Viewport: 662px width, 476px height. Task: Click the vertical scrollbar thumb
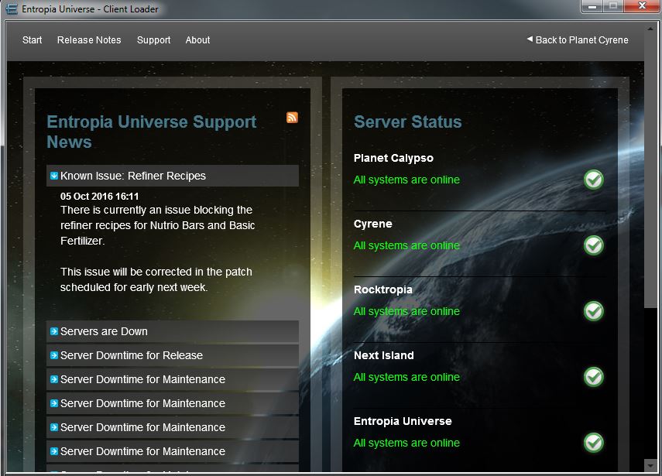(650, 170)
